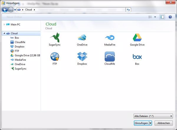Click the Neuer Ordner toolbar button
The height and width of the screenshot is (130, 177).
[14, 17]
